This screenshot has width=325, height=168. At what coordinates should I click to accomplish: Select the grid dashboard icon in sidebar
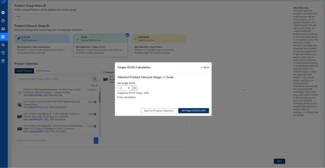pyautogui.click(x=3, y=37)
